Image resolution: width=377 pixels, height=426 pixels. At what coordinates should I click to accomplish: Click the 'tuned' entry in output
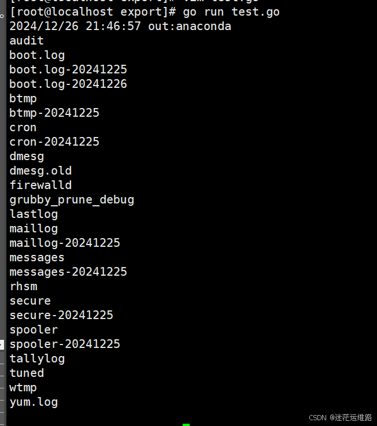(x=27, y=373)
